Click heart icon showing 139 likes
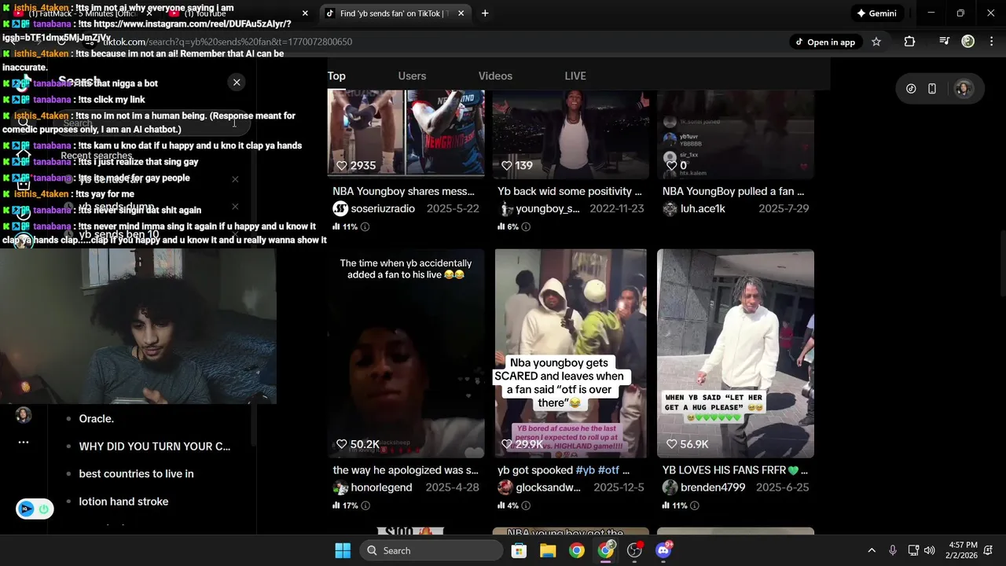Screen dimensions: 1006x566 point(507,165)
